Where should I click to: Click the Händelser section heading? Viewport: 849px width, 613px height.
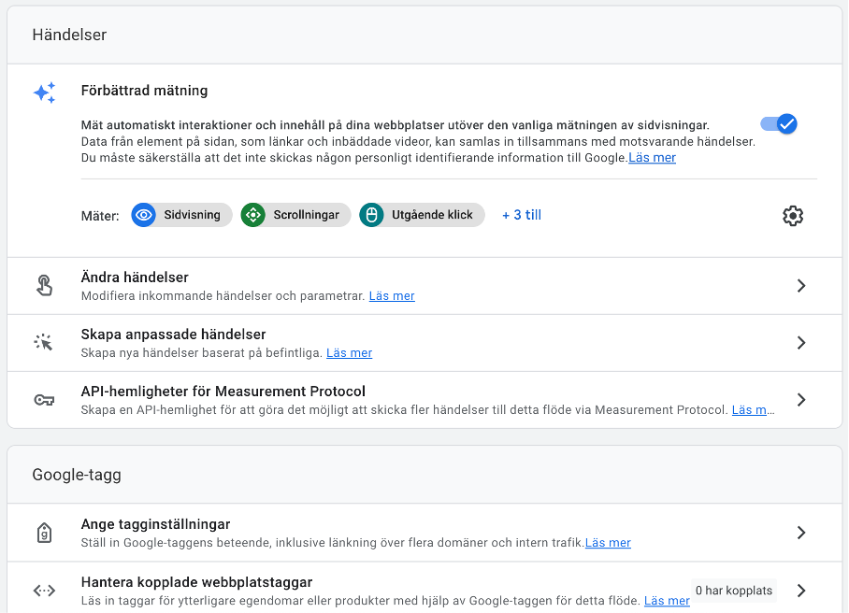(69, 35)
